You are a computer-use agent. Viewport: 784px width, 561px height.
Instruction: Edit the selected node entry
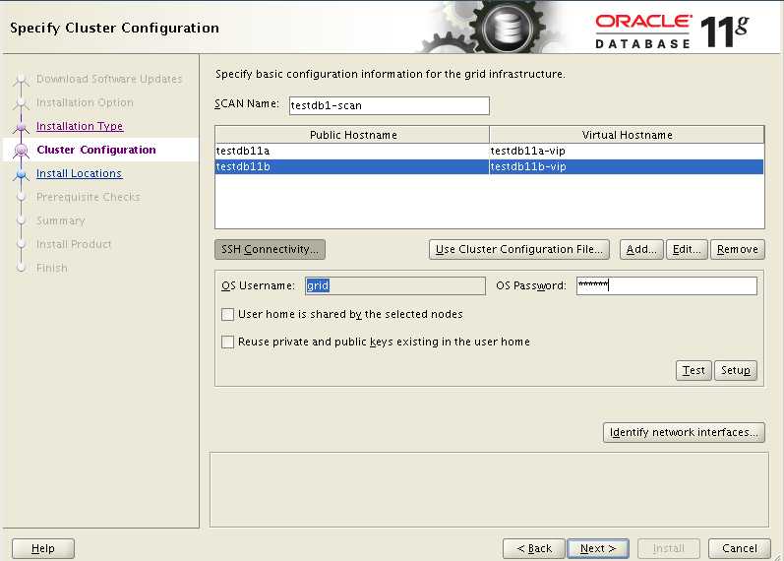point(687,249)
